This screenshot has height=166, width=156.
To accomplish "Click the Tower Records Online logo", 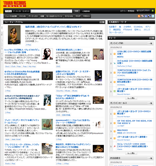I will pyautogui.click(x=14, y=4).
